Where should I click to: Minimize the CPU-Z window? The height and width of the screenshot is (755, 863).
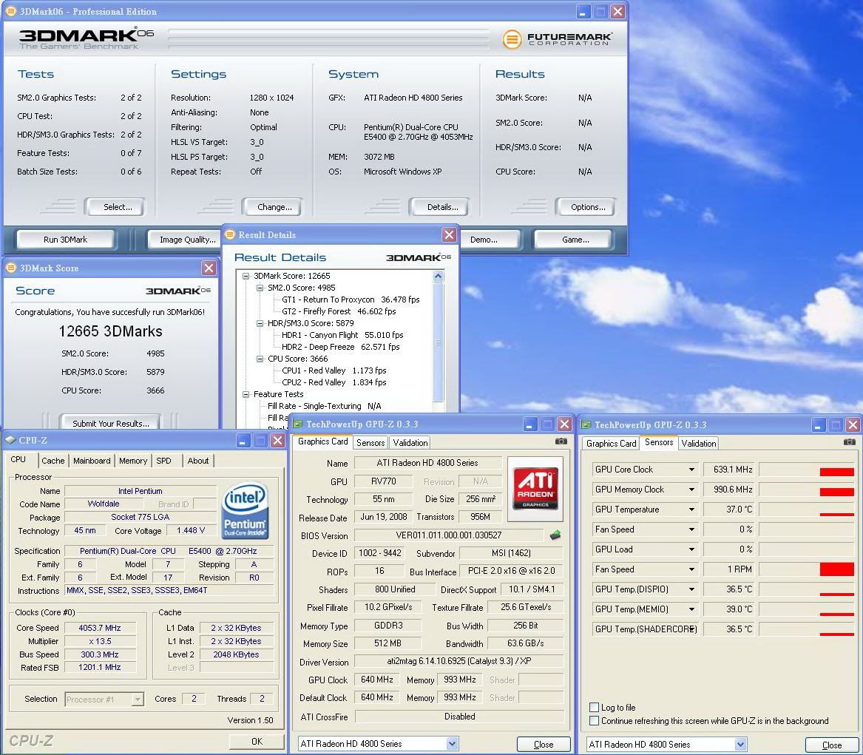[x=243, y=440]
